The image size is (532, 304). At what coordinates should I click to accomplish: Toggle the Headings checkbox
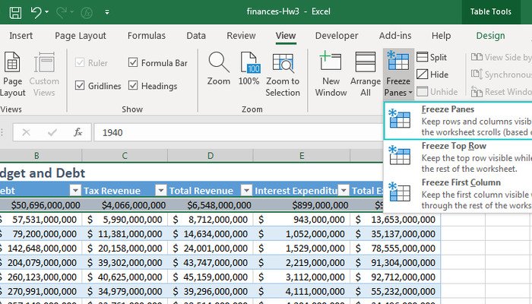tap(133, 85)
